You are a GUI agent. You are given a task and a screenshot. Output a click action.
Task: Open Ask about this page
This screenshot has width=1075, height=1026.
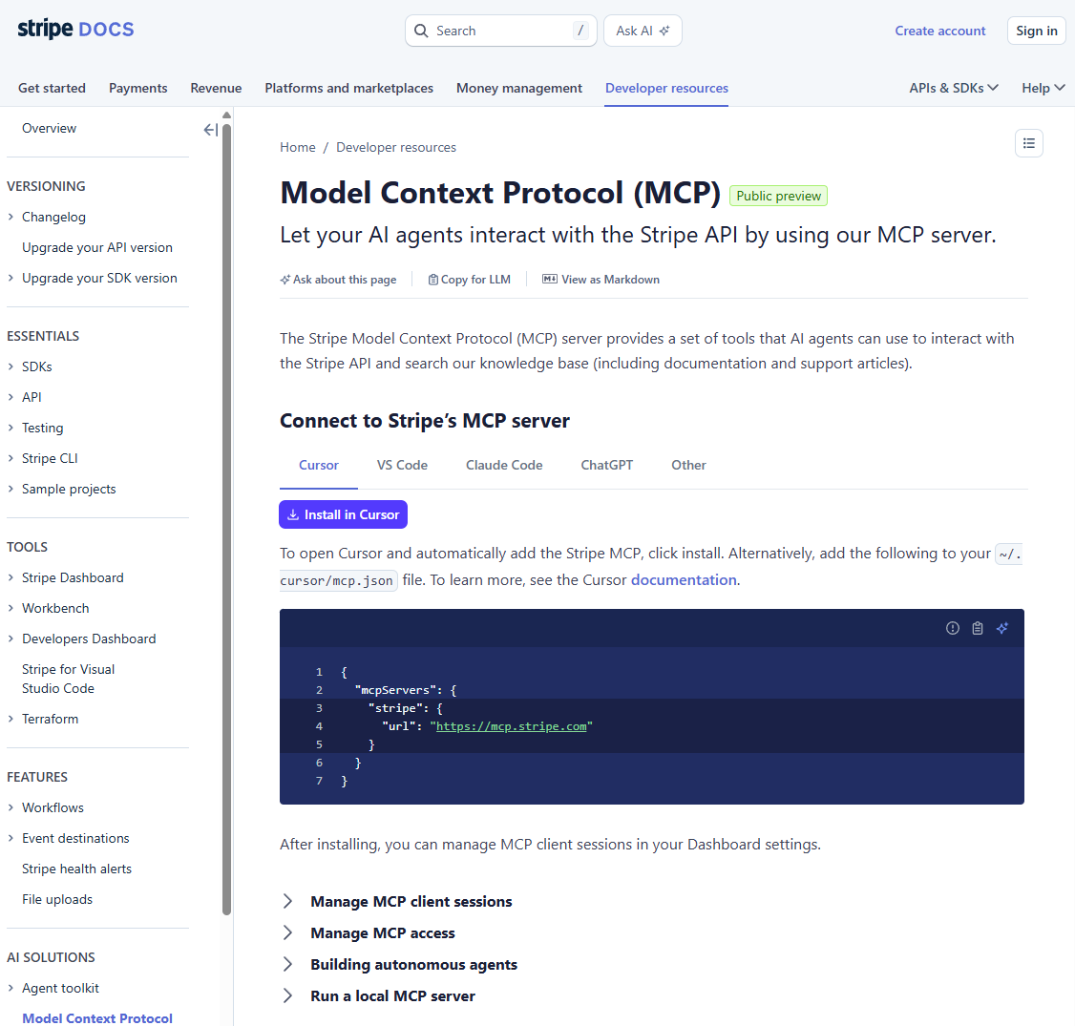pos(338,280)
